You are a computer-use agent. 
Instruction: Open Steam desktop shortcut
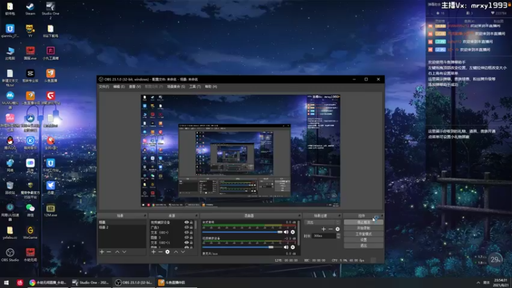pyautogui.click(x=30, y=9)
